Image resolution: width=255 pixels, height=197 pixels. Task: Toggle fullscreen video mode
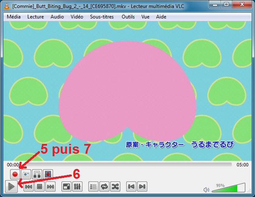[66, 186]
